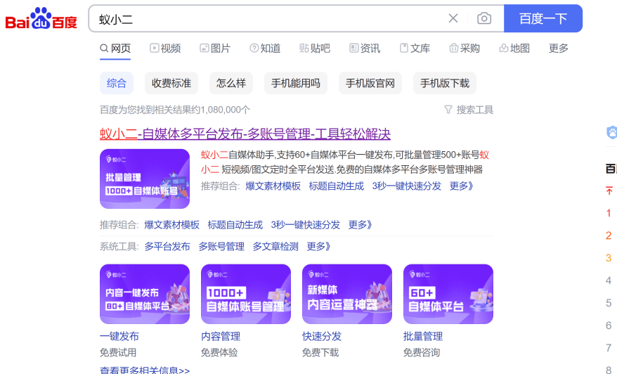Open 3秒一键快速分发 link beside the thumbnail
Viewport: 617px width, 374px height.
click(406, 186)
